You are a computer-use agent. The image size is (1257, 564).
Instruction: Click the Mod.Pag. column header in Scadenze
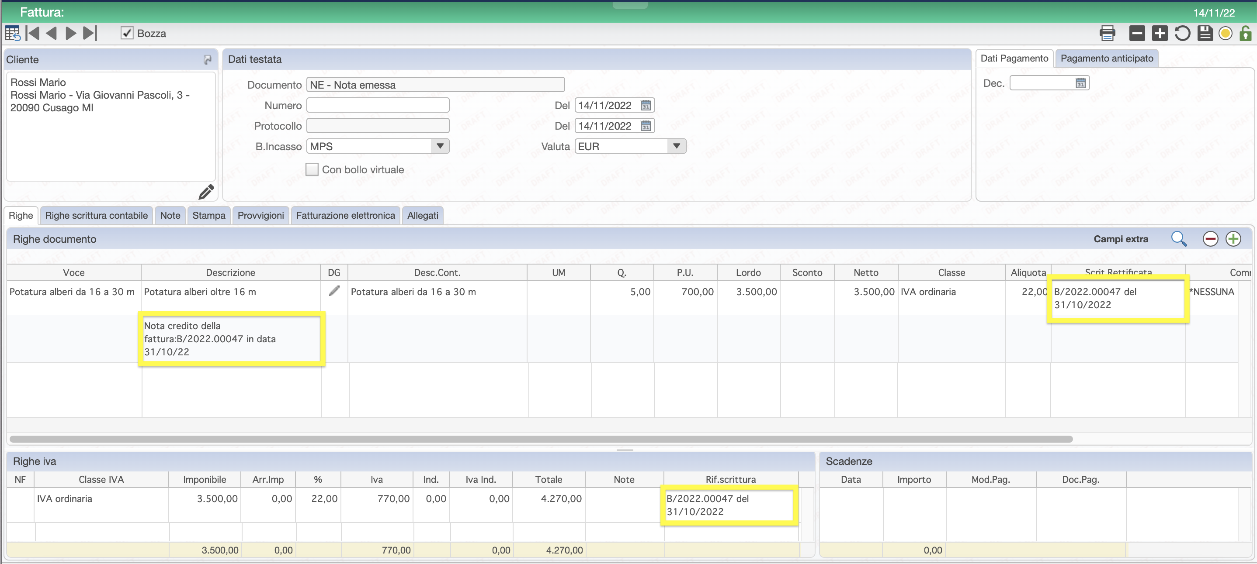tap(990, 479)
